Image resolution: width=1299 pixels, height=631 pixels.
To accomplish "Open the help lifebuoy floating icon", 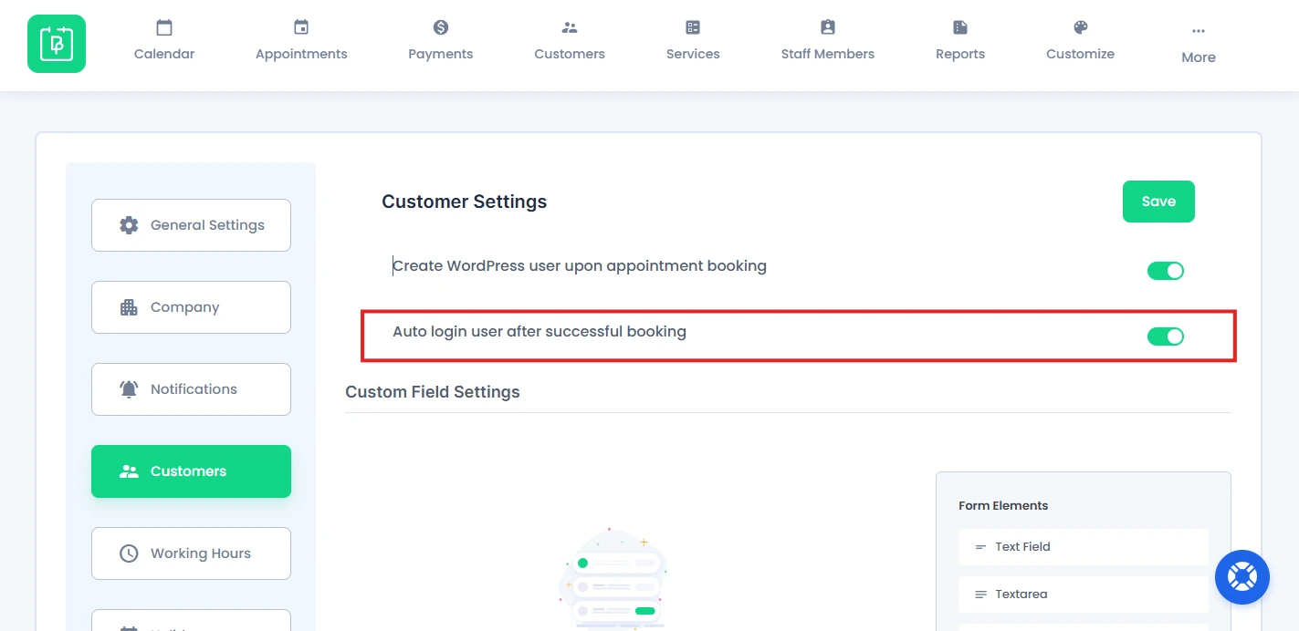I will pos(1242,577).
